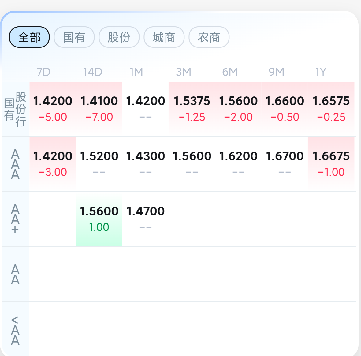Click the 14D column header
The height and width of the screenshot is (356, 361).
(93, 72)
